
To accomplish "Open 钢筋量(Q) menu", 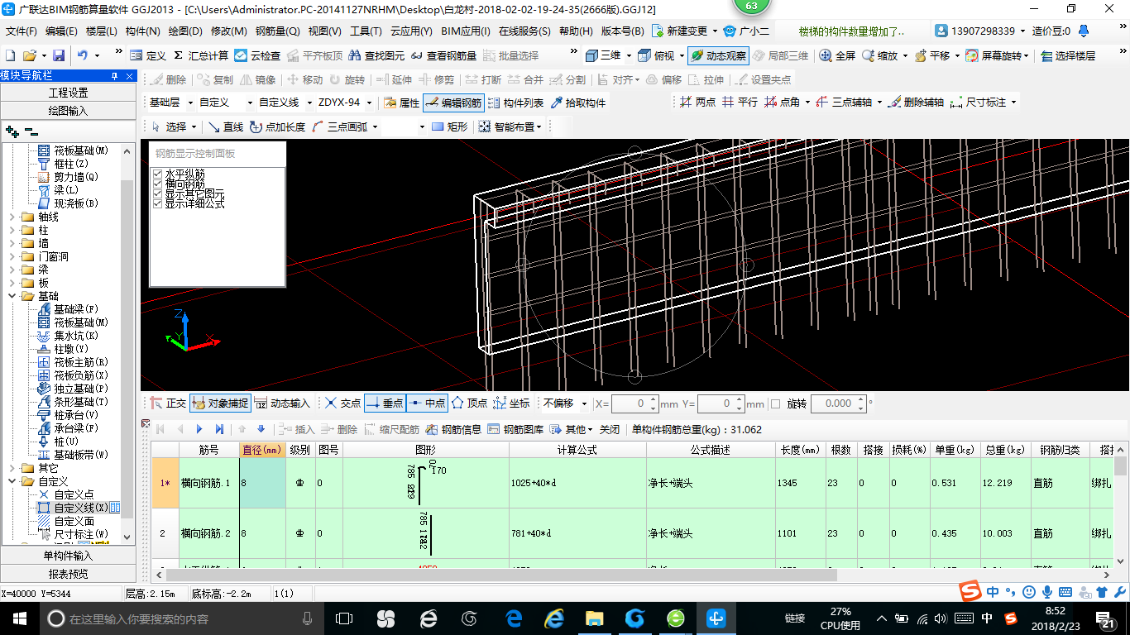I will coord(277,31).
